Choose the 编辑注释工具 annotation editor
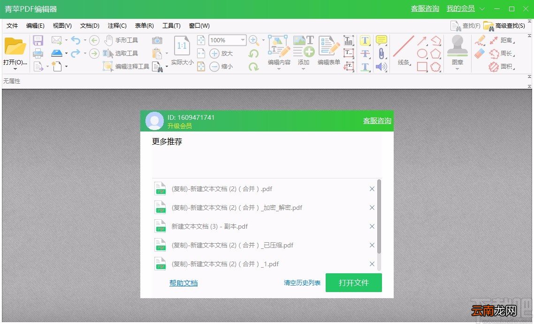This screenshot has height=324, width=534. pyautogui.click(x=126, y=66)
